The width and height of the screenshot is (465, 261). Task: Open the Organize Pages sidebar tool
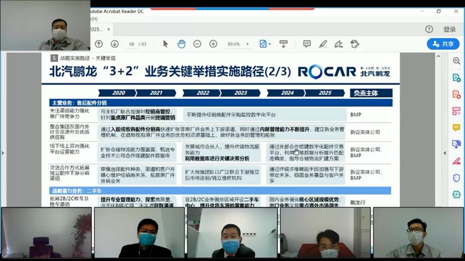pos(456,111)
